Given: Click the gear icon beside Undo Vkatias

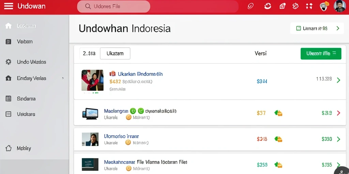Looking at the screenshot, I should (x=8, y=62).
